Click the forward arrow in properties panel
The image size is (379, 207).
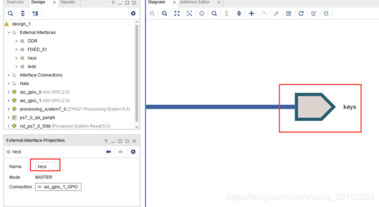click(121, 152)
